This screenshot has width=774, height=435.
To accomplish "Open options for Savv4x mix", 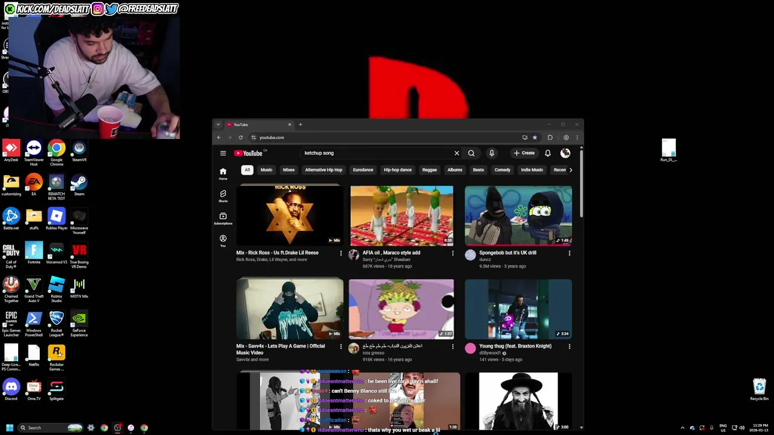I will click(x=340, y=347).
